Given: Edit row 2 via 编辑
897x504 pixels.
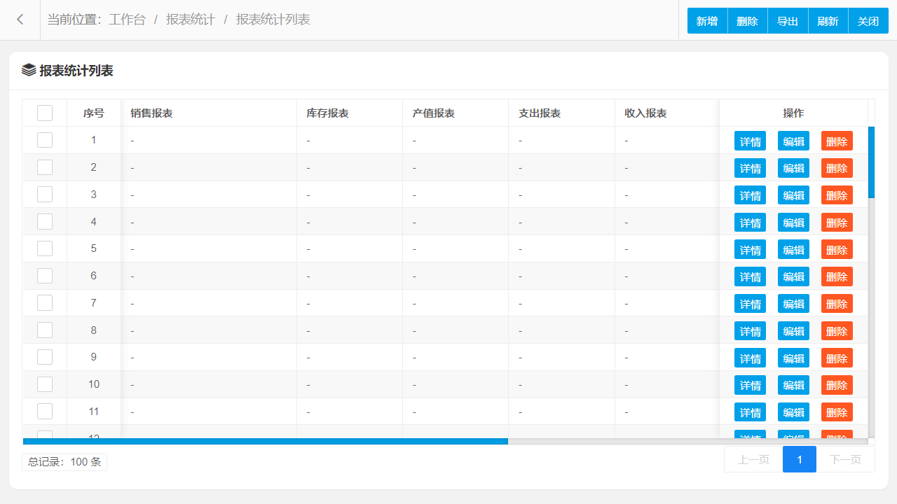Looking at the screenshot, I should (x=793, y=168).
